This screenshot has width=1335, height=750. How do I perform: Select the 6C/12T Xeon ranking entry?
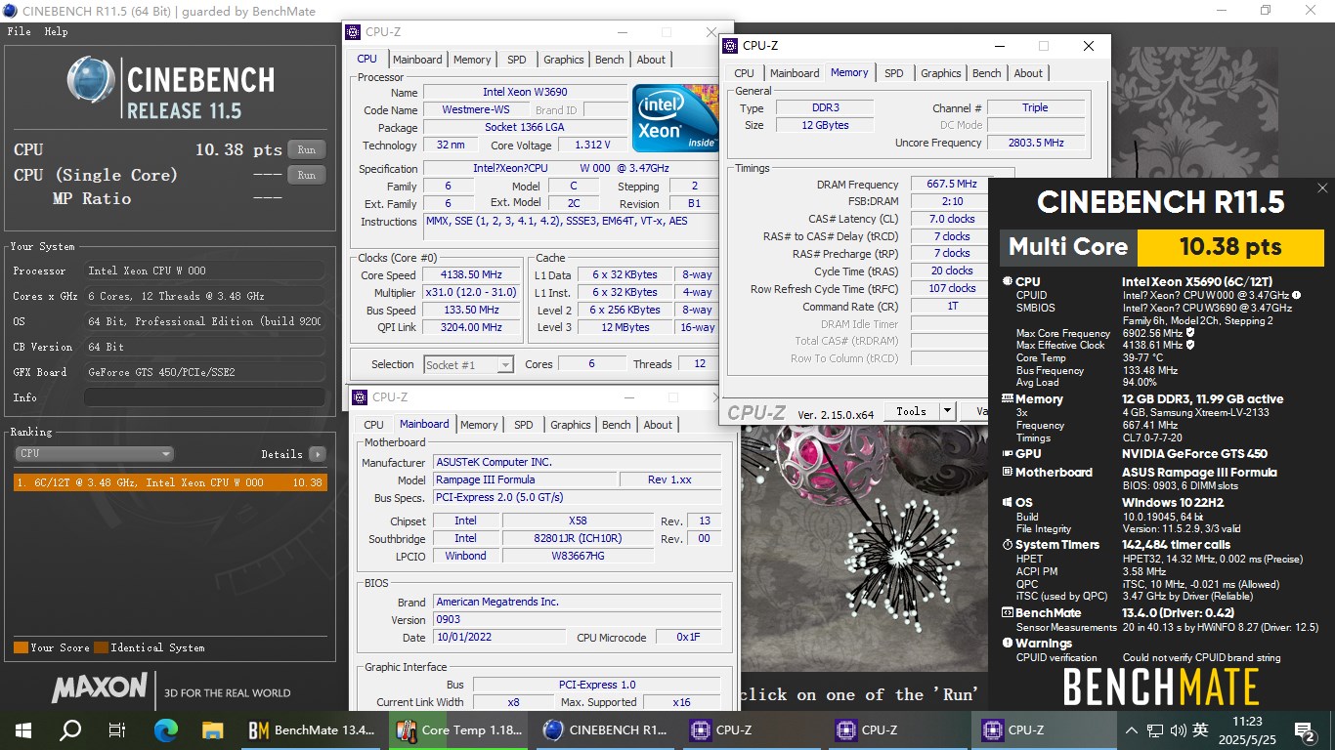click(x=170, y=482)
